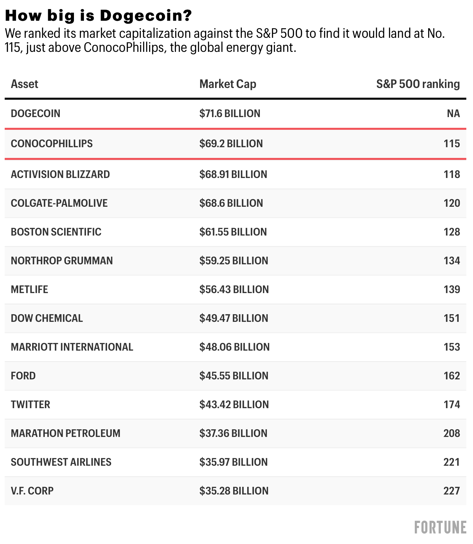Click Ford's $45.55 billion value
This screenshot has width=473, height=544.
(x=233, y=376)
